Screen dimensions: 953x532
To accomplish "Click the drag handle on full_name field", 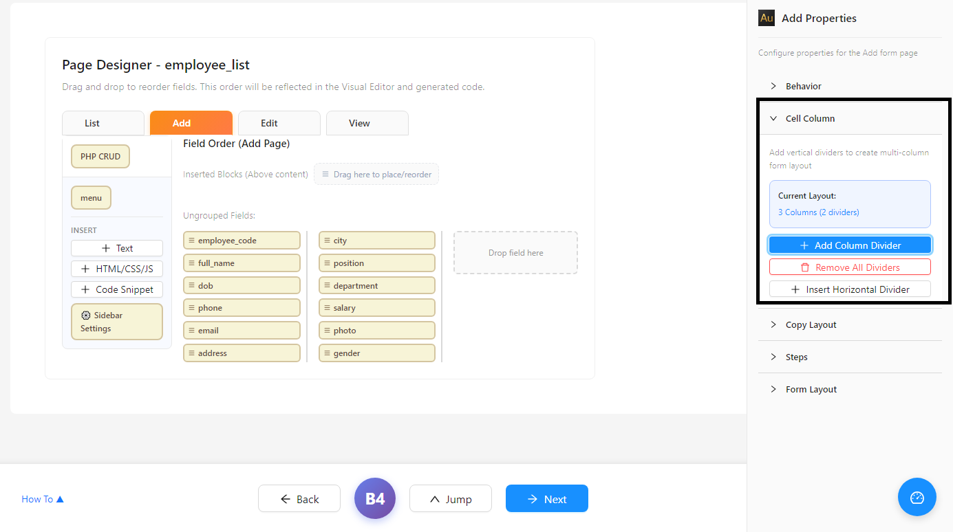I will [x=191, y=263].
